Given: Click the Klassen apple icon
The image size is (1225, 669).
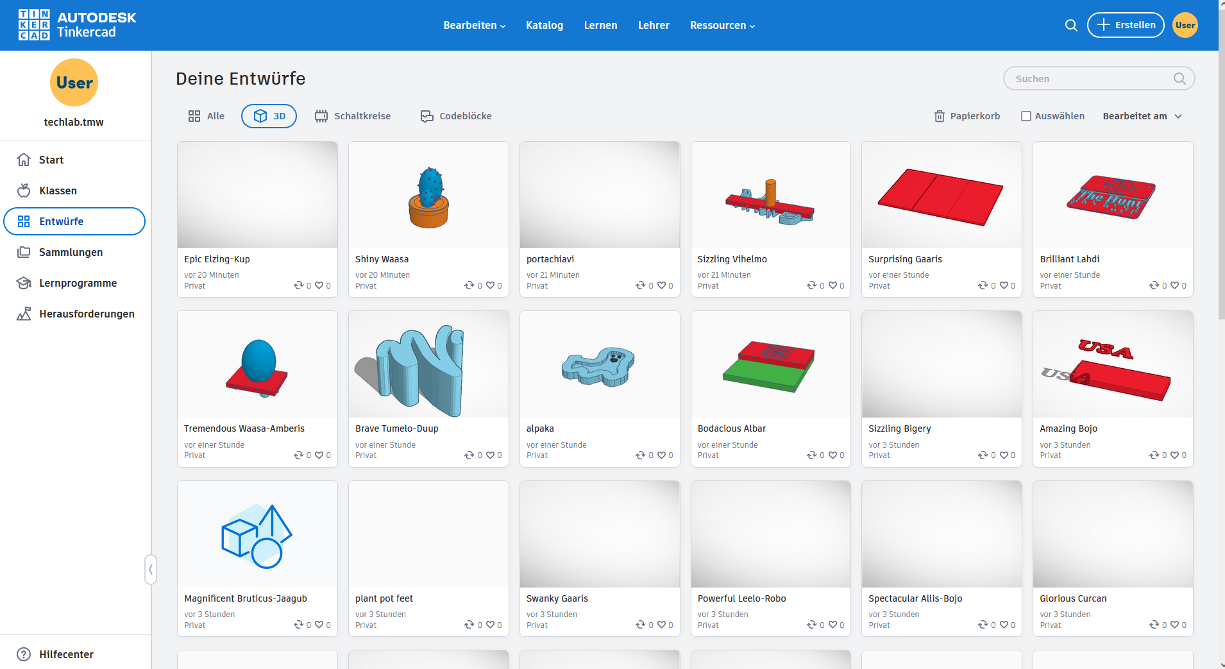Looking at the screenshot, I should point(24,191).
